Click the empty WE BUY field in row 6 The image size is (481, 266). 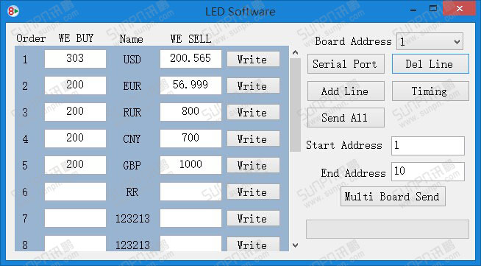pyautogui.click(x=75, y=192)
